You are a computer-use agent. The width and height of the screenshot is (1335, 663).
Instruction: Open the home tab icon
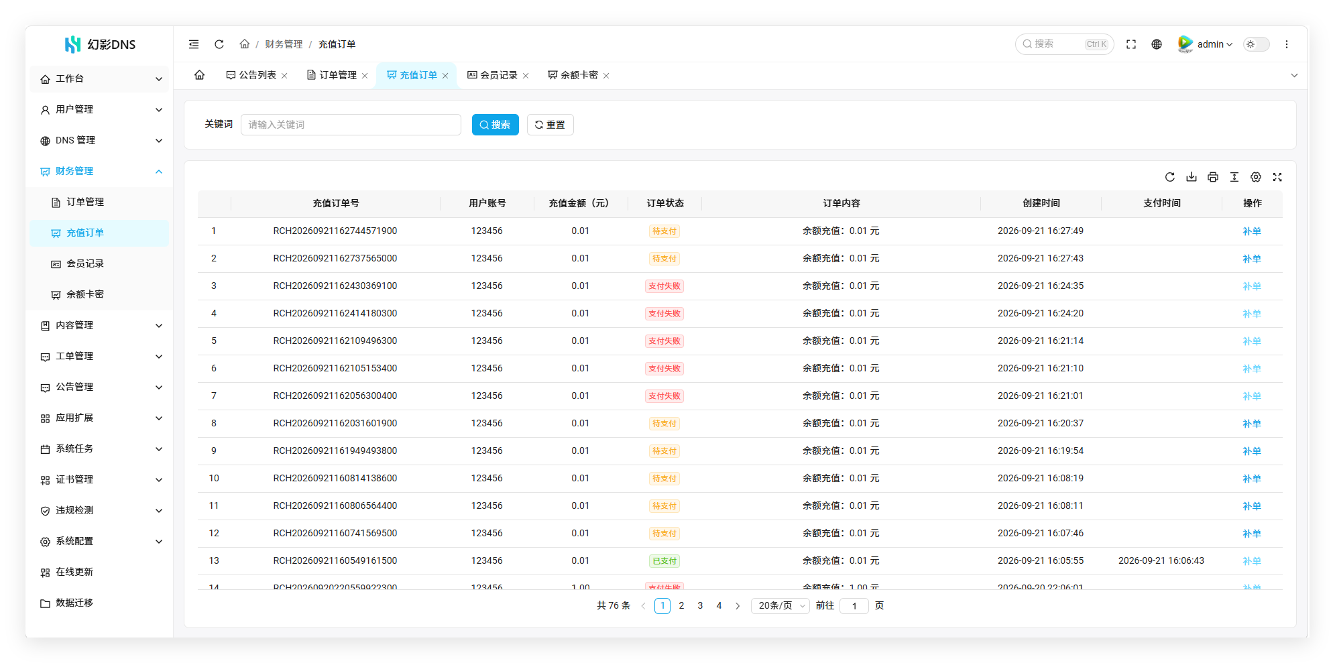pyautogui.click(x=200, y=75)
